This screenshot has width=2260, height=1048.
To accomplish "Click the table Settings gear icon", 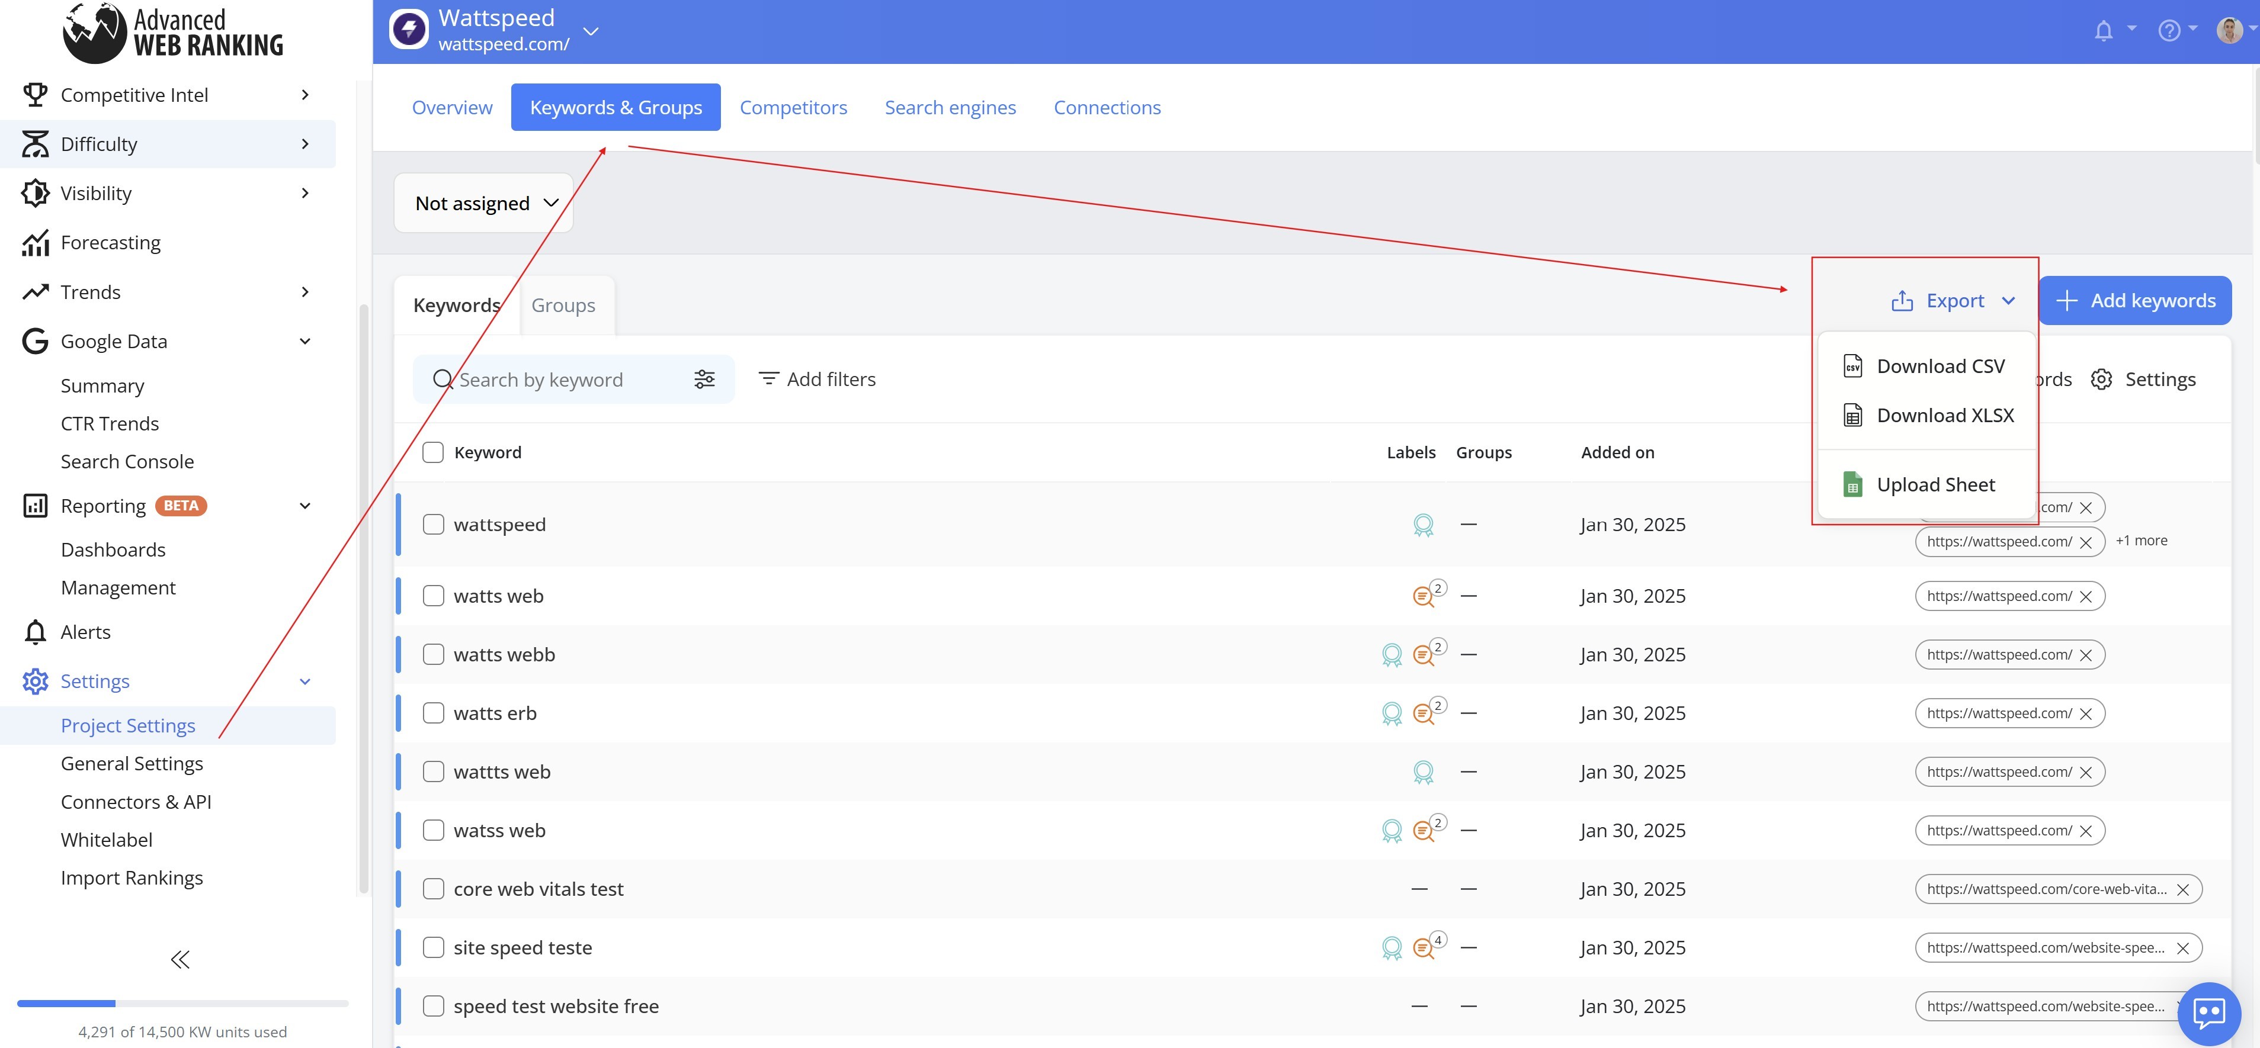I will [x=2101, y=379].
